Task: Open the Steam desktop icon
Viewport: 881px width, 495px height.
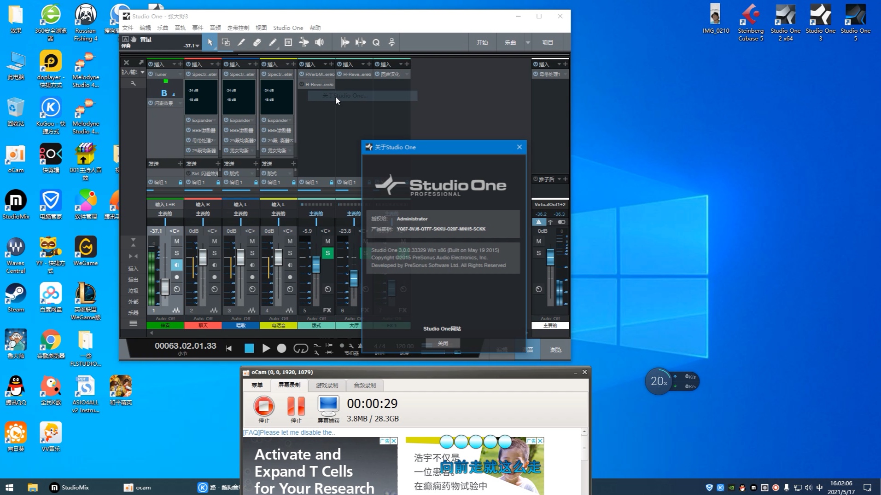Action: point(16,297)
